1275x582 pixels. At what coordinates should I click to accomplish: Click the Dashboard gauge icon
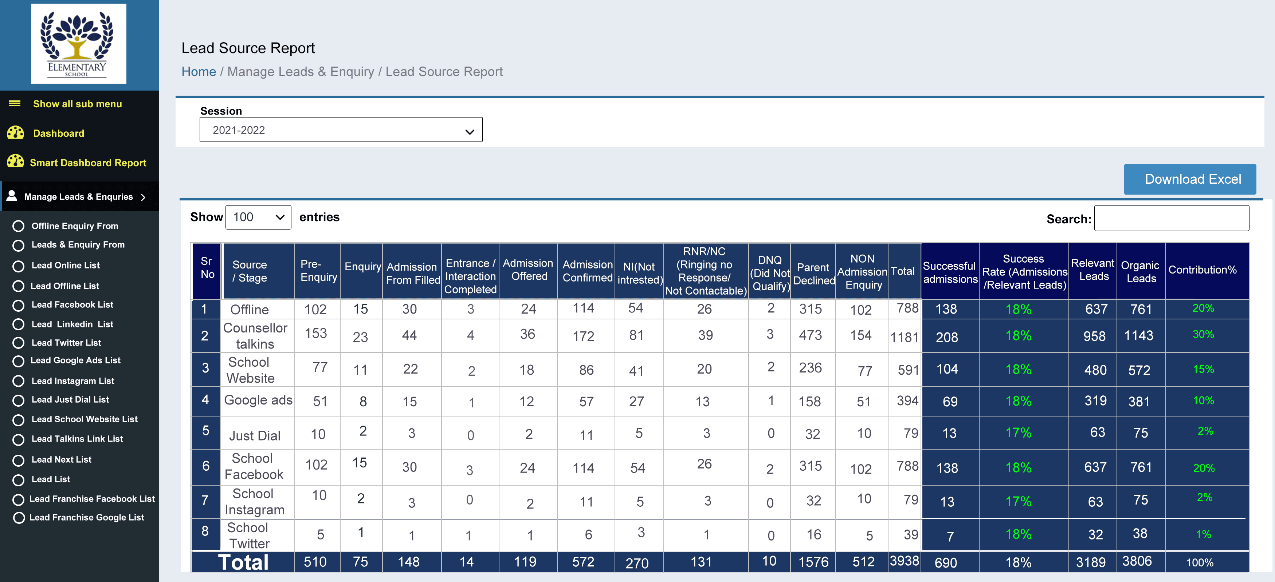point(15,133)
